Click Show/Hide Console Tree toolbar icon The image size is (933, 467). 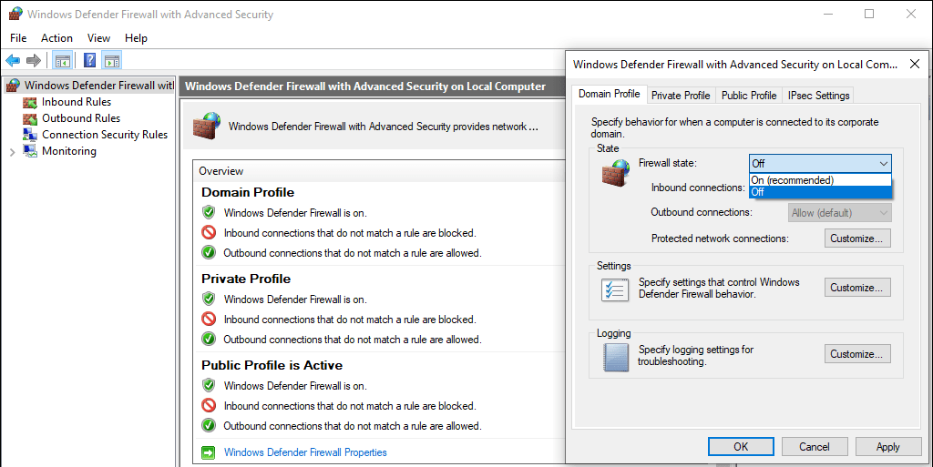coord(63,61)
